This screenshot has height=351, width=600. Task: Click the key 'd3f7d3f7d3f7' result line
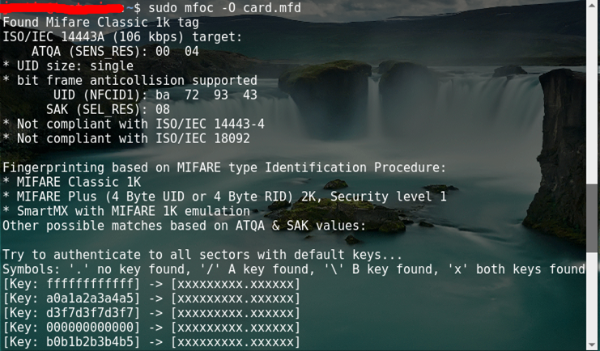click(151, 313)
